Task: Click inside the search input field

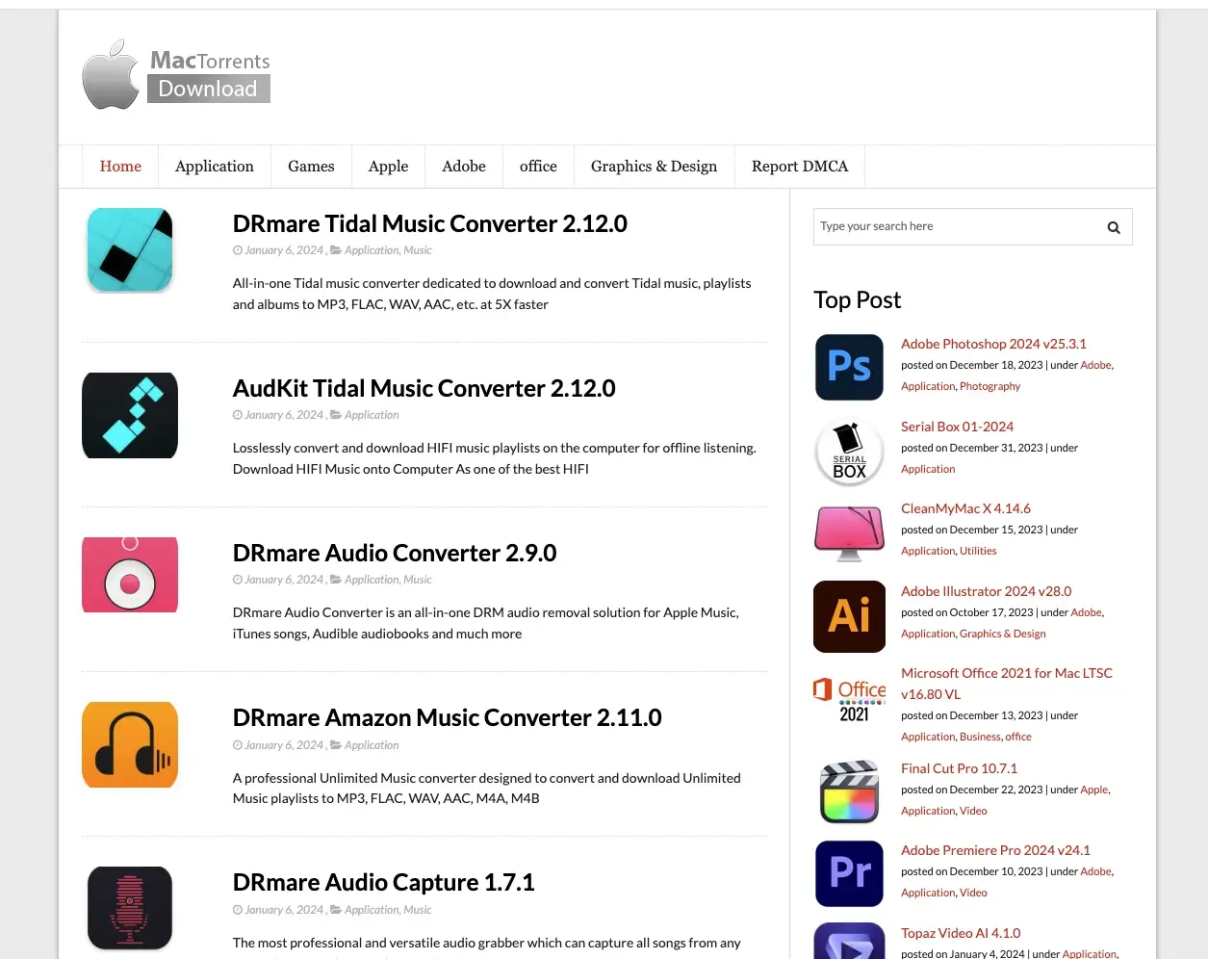Action: point(953,226)
